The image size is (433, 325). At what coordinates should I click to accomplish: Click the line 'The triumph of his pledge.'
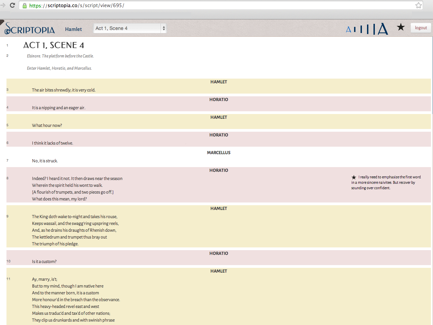(55, 244)
